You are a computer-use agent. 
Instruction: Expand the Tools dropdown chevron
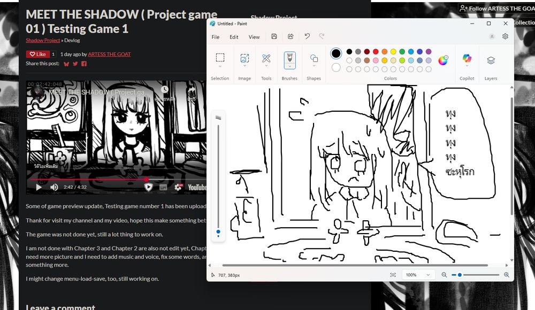click(x=266, y=66)
